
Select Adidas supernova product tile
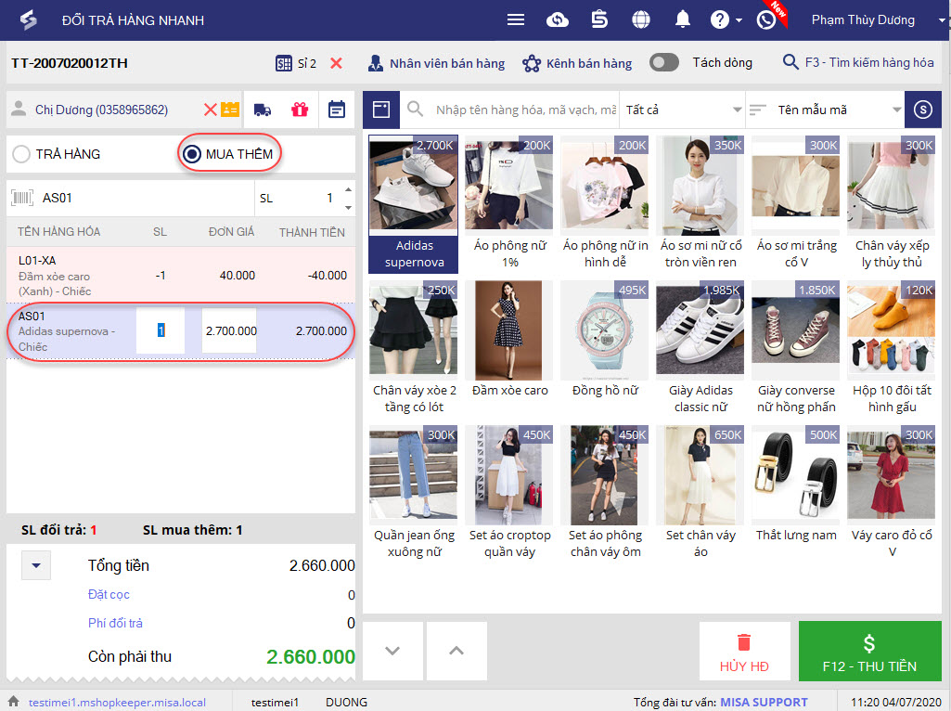click(414, 204)
